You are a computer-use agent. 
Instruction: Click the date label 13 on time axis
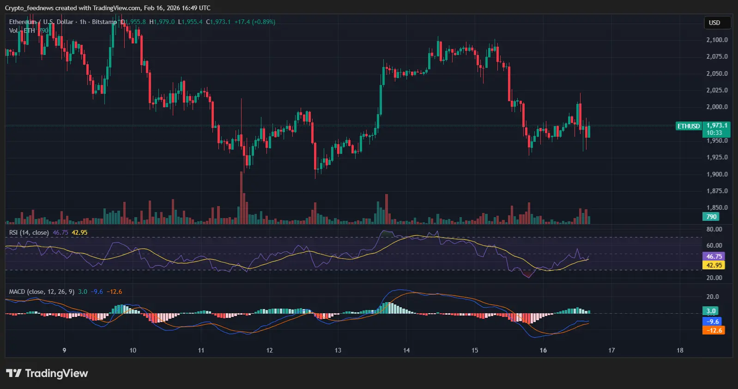pyautogui.click(x=338, y=350)
